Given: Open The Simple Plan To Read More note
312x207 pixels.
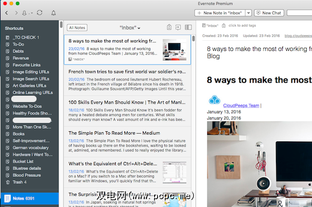Looking at the screenshot, I should click(x=127, y=142).
